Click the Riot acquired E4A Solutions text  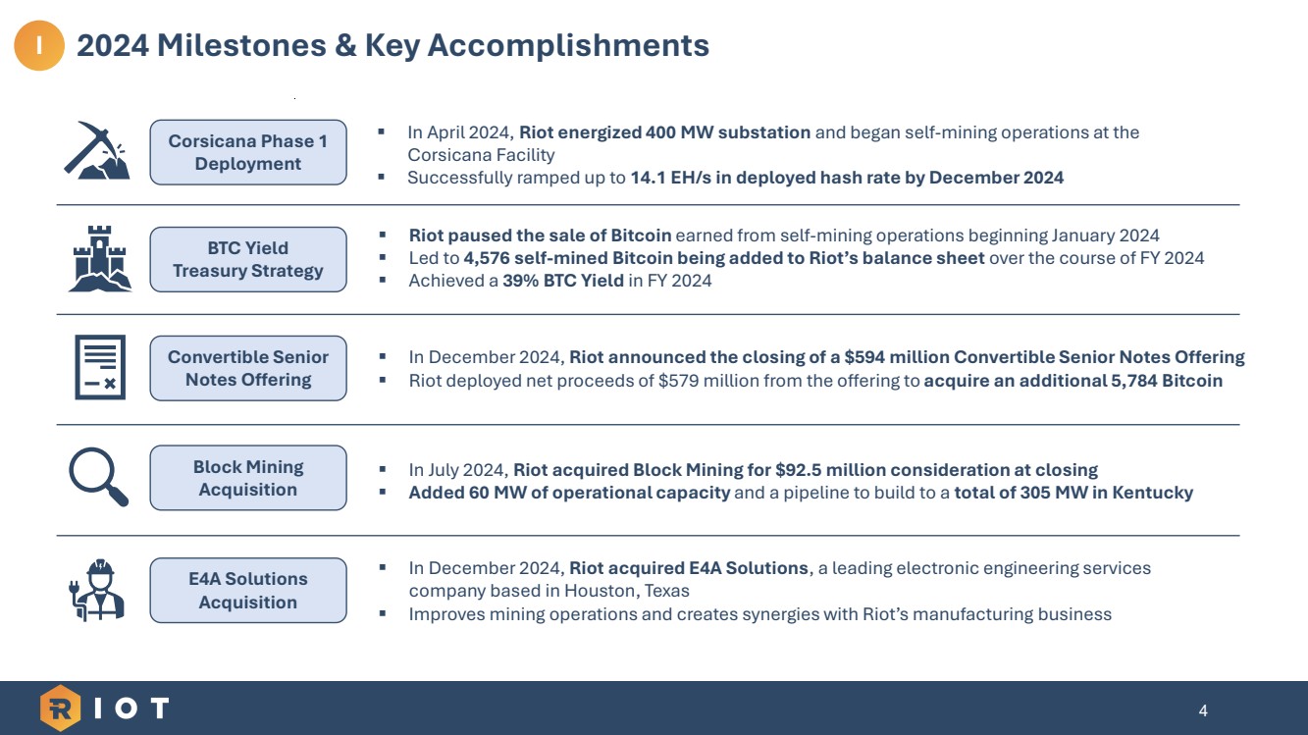(x=689, y=567)
